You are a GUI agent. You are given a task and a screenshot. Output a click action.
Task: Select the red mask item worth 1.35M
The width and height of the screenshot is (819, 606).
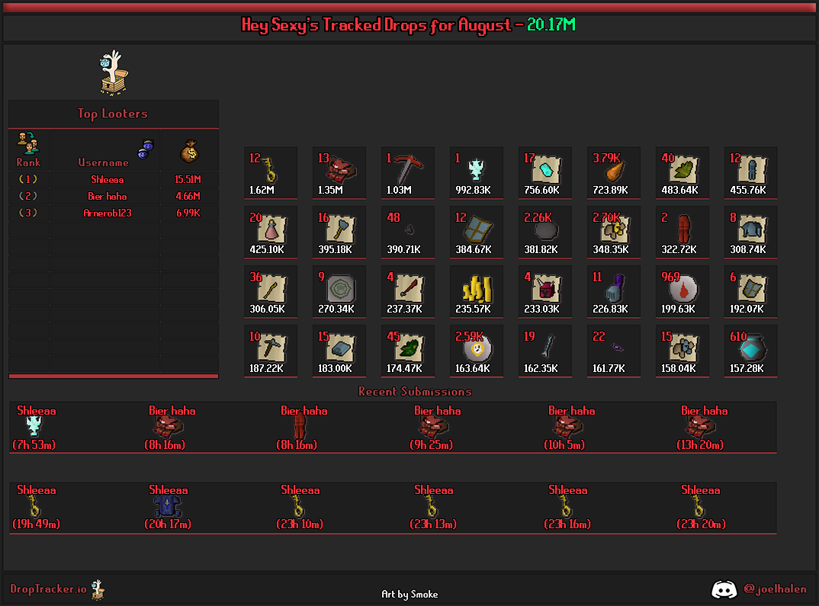tap(339, 173)
